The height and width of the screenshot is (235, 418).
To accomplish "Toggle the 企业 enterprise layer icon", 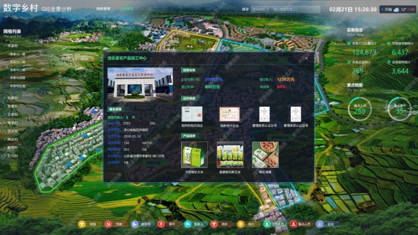I will [320, 224].
